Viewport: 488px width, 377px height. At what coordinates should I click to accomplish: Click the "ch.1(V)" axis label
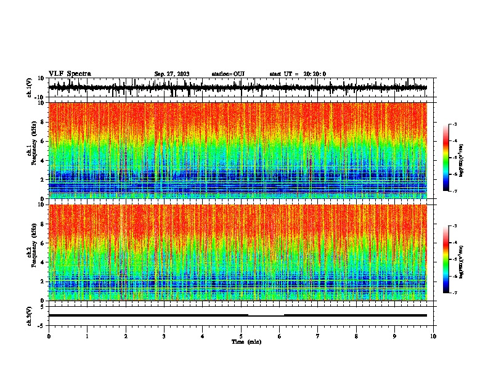click(30, 87)
